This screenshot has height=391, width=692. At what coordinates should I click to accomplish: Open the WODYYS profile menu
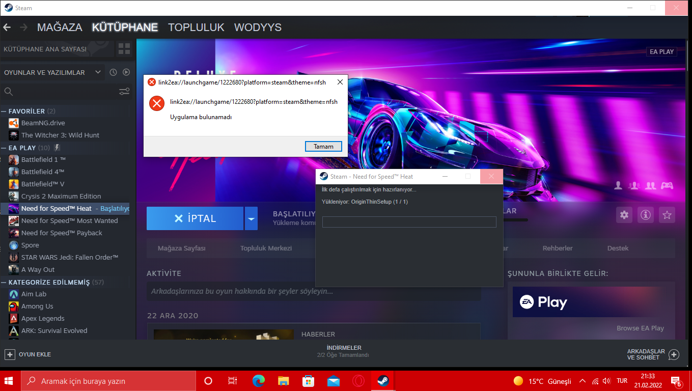coord(258,27)
